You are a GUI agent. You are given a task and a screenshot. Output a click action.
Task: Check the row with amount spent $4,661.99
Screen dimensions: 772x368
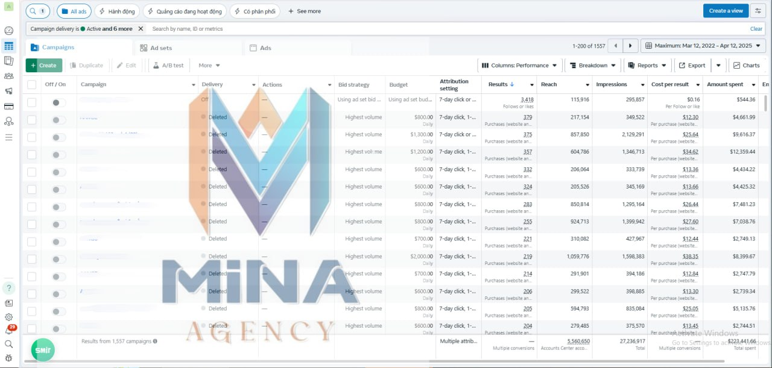(31, 120)
